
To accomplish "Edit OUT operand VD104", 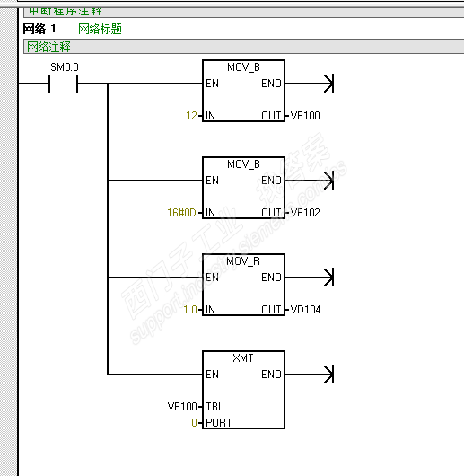I will coord(305,310).
